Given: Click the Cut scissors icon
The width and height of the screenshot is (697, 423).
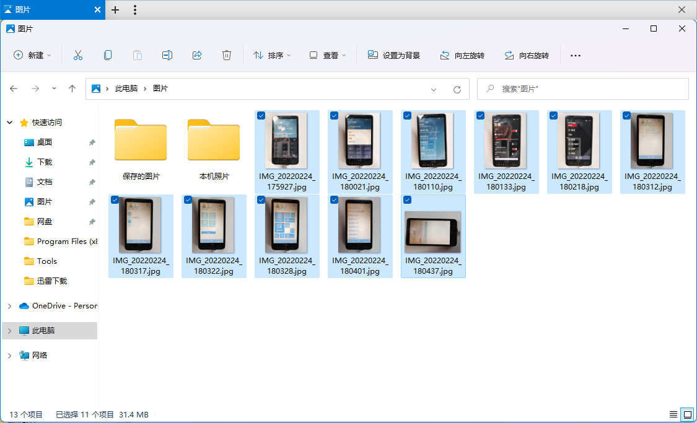Looking at the screenshot, I should [x=78, y=55].
